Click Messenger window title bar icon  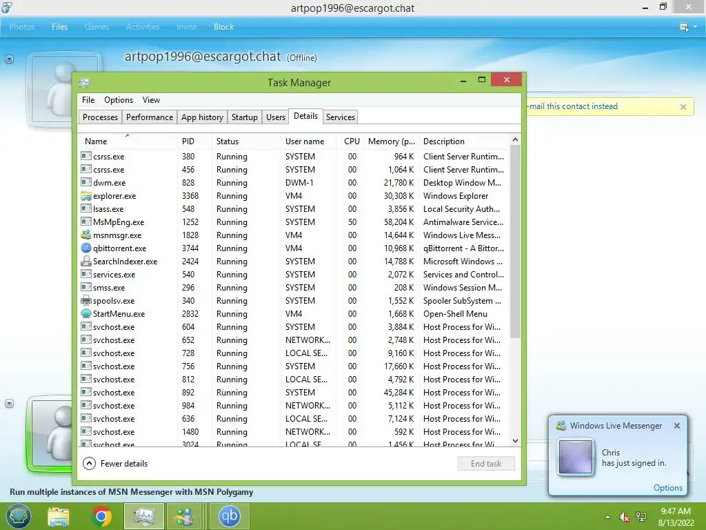(x=7, y=7)
